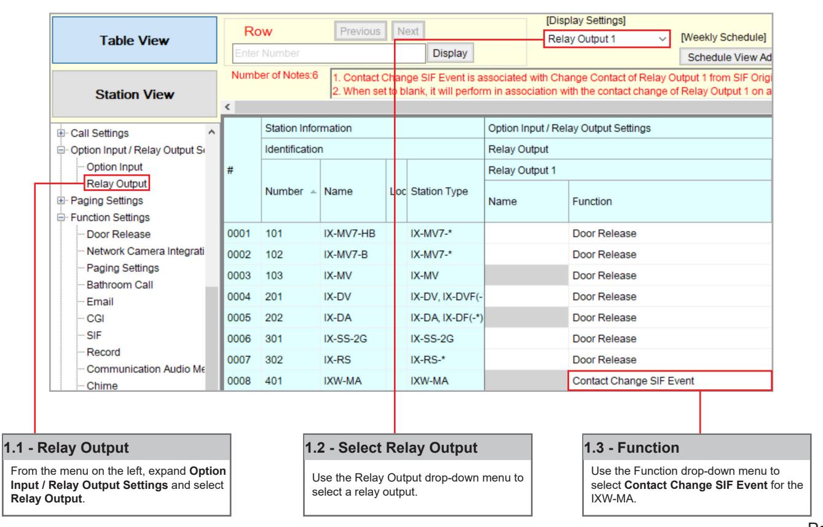Image resolution: width=823 pixels, height=527 pixels.
Task: Select Bathroom Call tree item
Action: [x=119, y=285]
